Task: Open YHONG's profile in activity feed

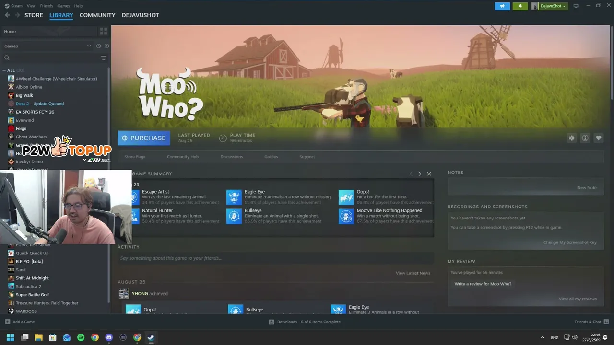Action: (140, 294)
